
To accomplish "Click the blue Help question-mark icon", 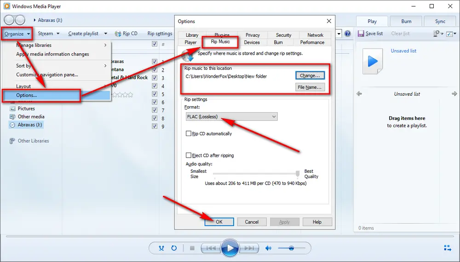I will tap(348, 34).
